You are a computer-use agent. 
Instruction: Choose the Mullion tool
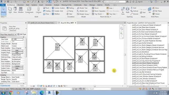point(56,14)
